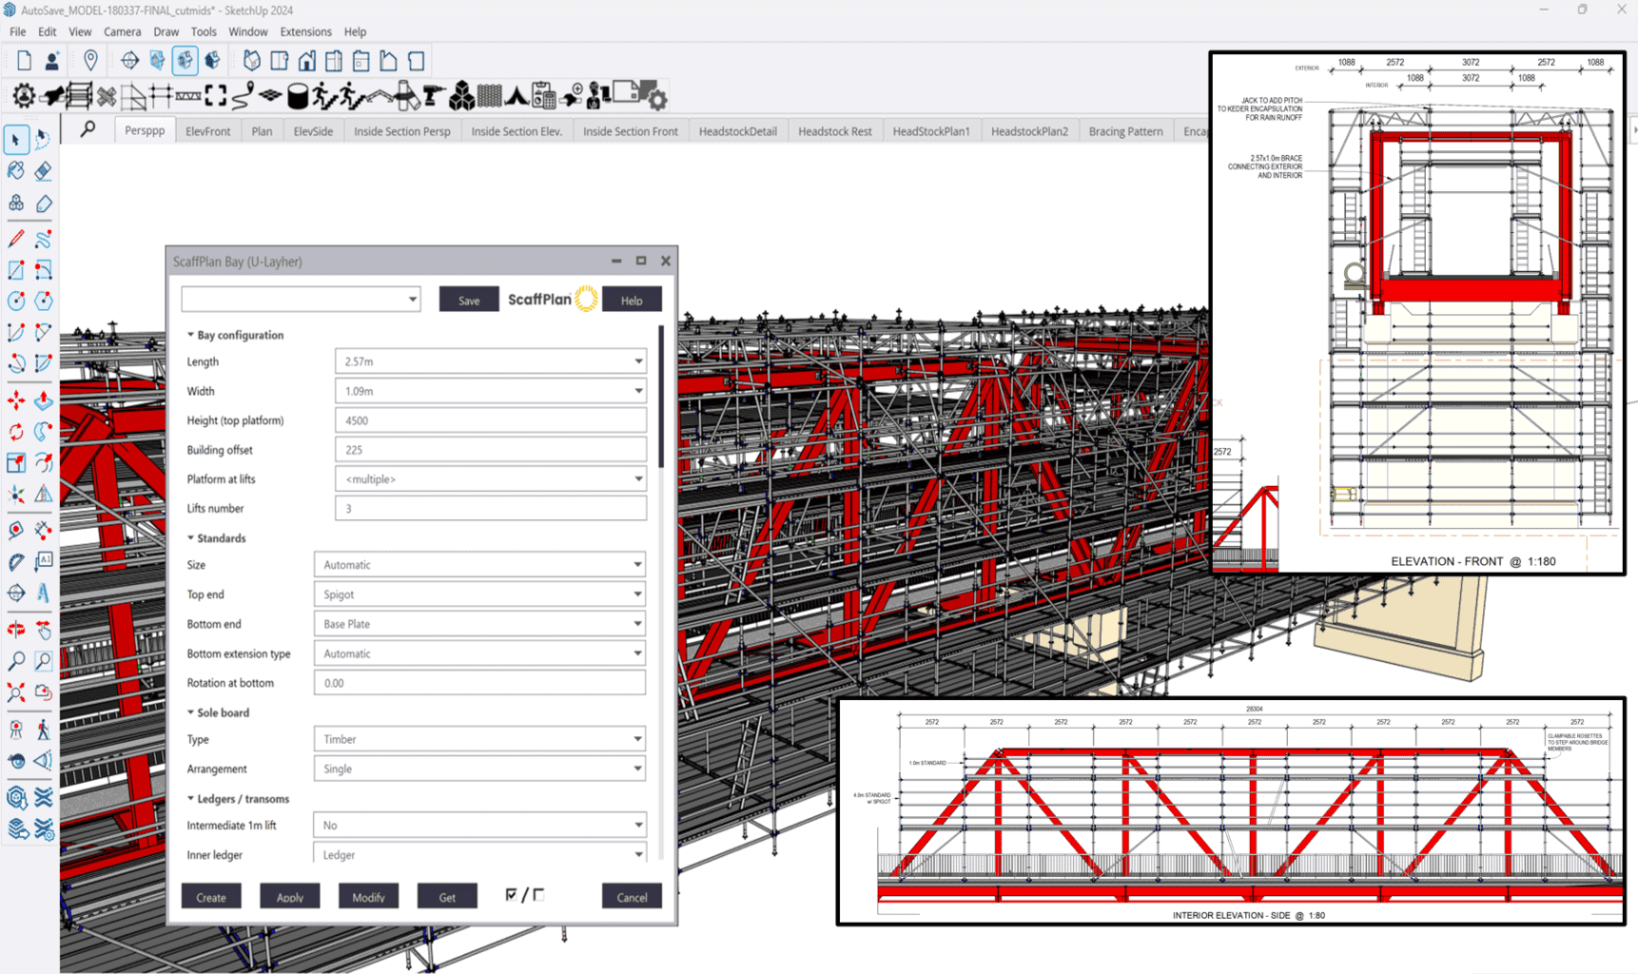
Task: Select the Rectangle tool
Action: pyautogui.click(x=16, y=270)
